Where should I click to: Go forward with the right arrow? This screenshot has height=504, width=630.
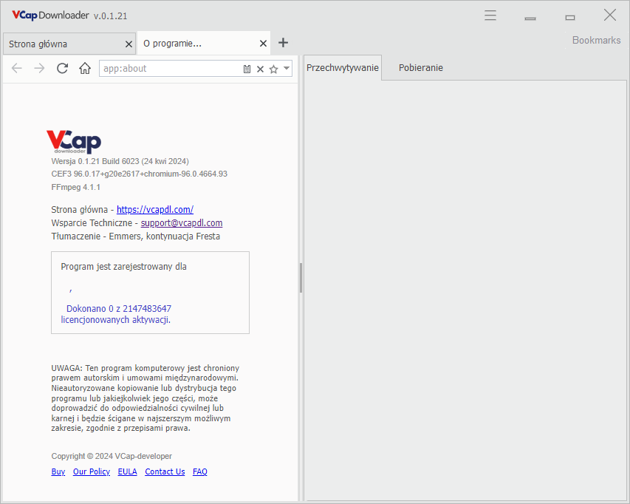pyautogui.click(x=39, y=68)
